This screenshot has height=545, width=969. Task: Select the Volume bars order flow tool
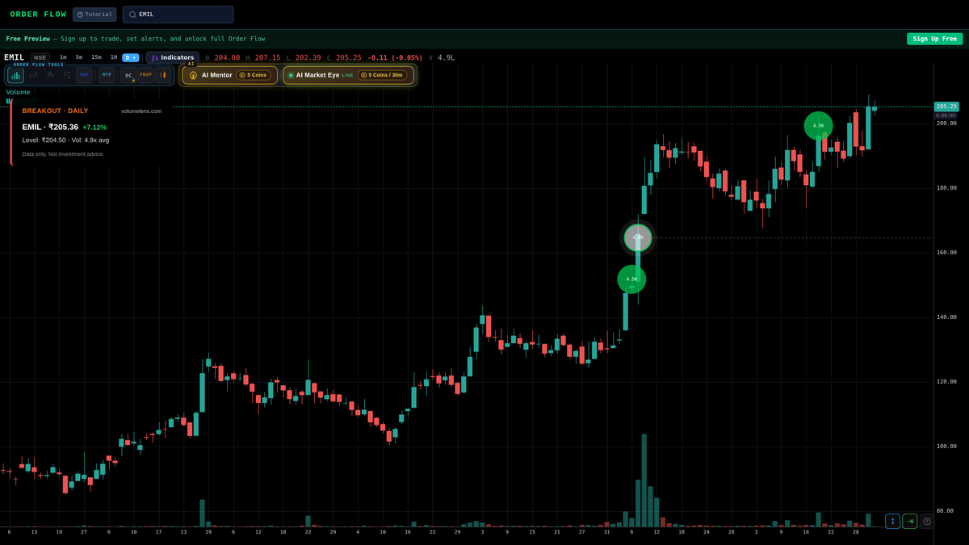(15, 75)
